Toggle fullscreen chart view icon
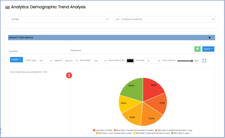The image size is (225, 138). [204, 61]
